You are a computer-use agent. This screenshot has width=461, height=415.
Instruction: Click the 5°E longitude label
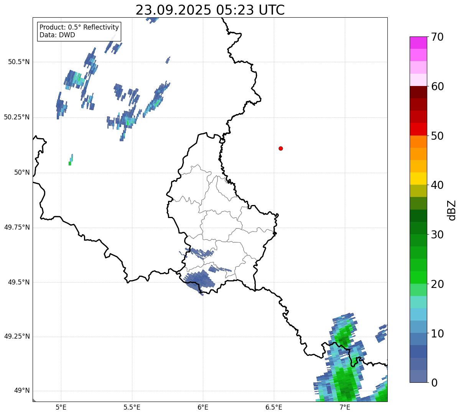click(x=61, y=407)
